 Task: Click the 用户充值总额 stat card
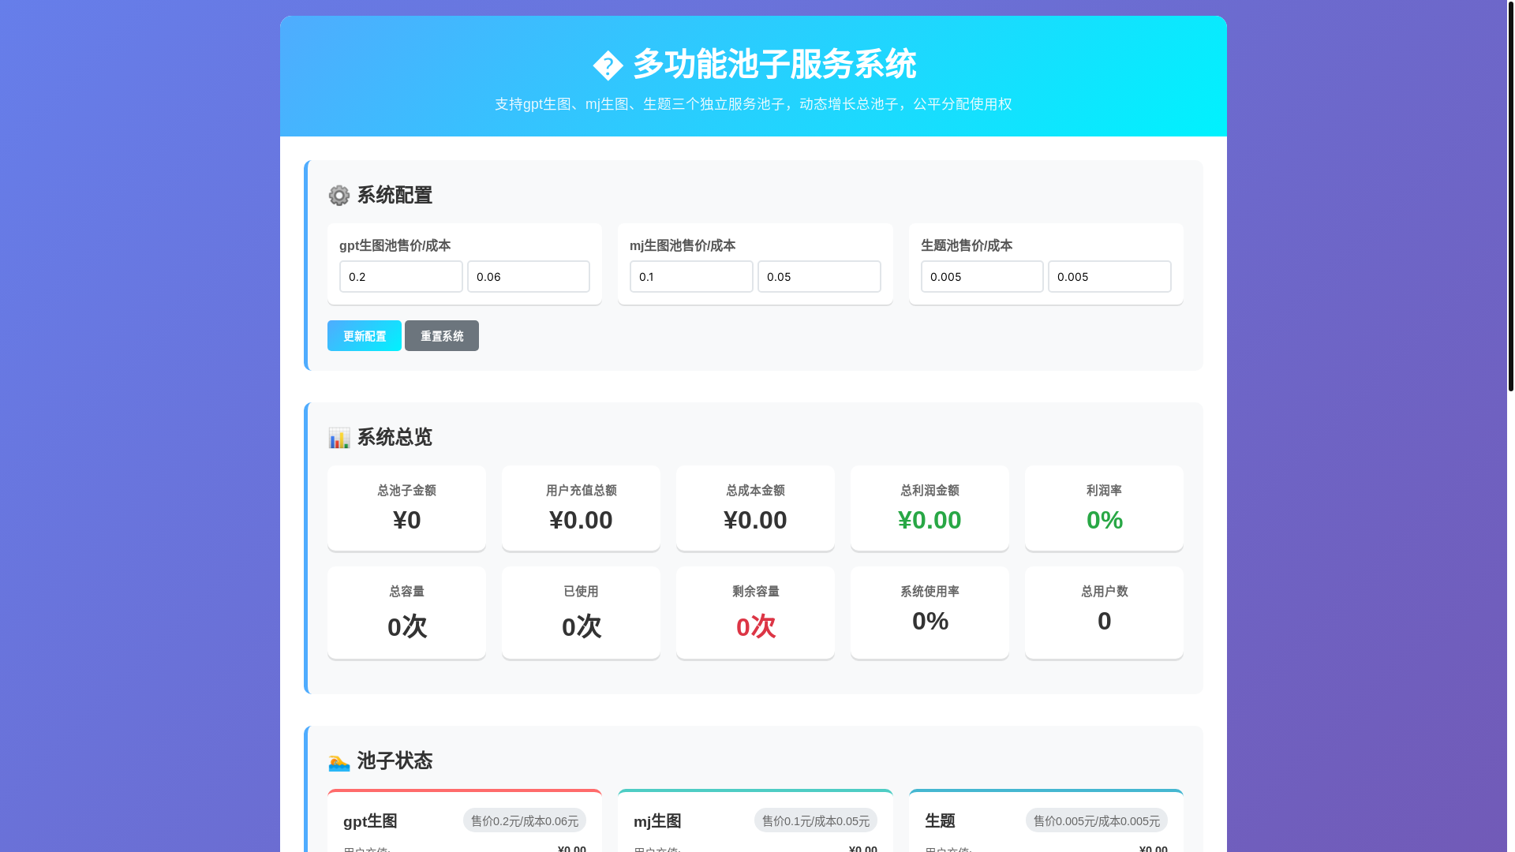tap(582, 508)
